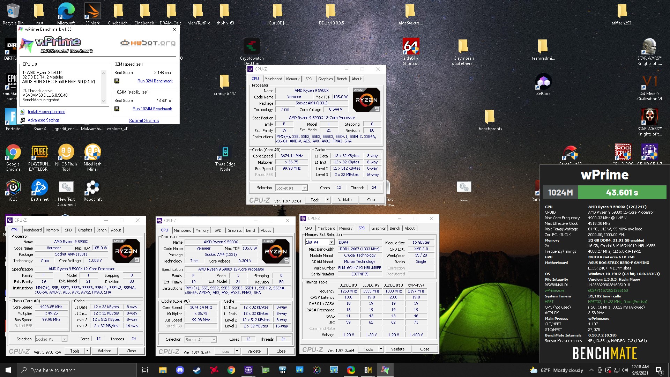The height and width of the screenshot is (377, 670).
Task: Open Theta Edge Node shortcut
Action: click(x=225, y=158)
